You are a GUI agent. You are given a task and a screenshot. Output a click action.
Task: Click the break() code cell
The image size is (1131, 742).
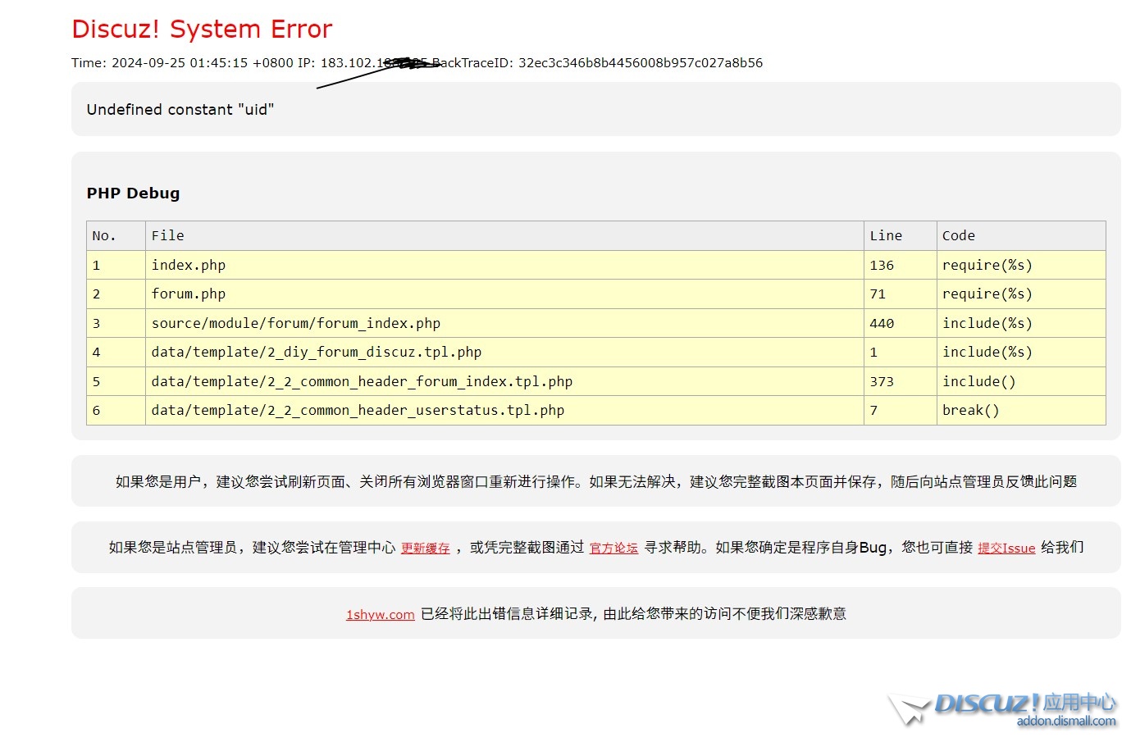[x=970, y=411]
